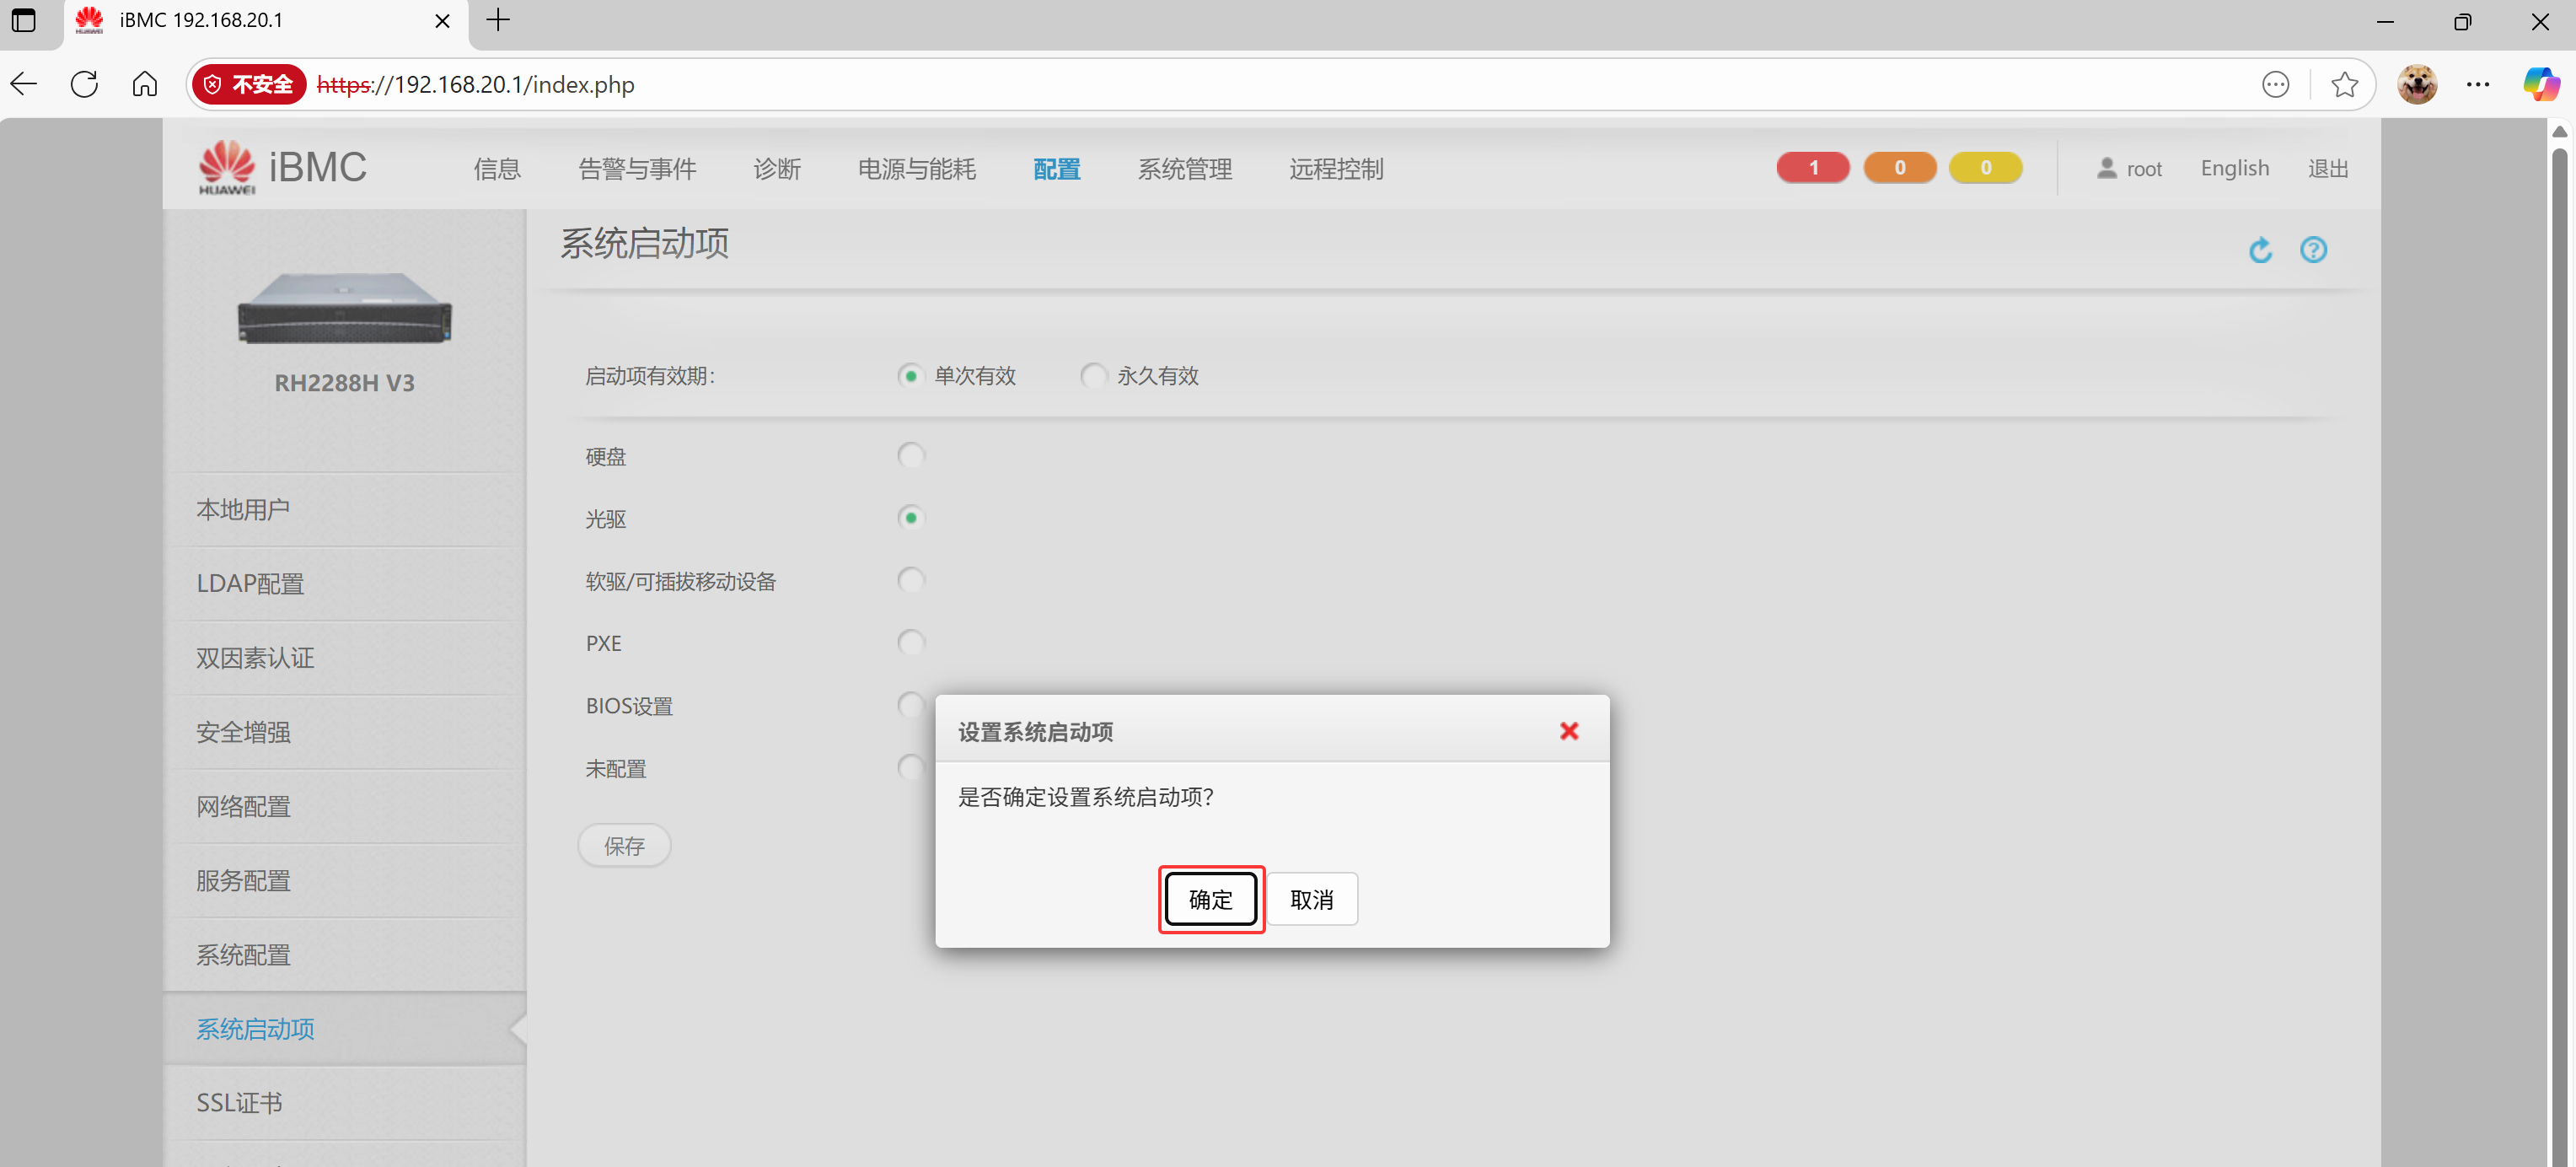Open the 远程控制 menu tab
The image size is (2576, 1167).
(1335, 169)
